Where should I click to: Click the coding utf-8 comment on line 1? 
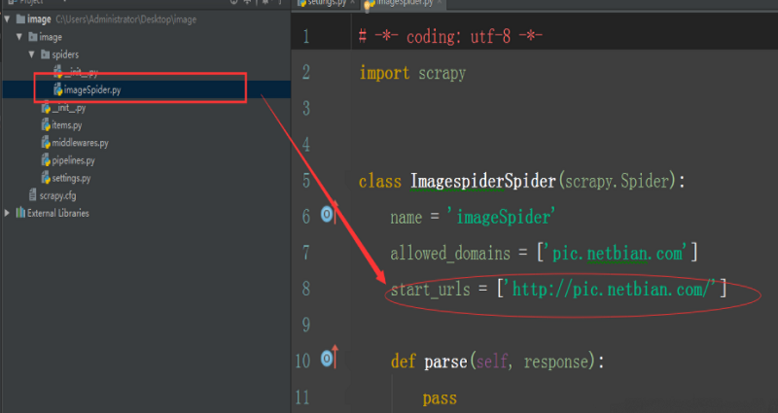pos(450,36)
